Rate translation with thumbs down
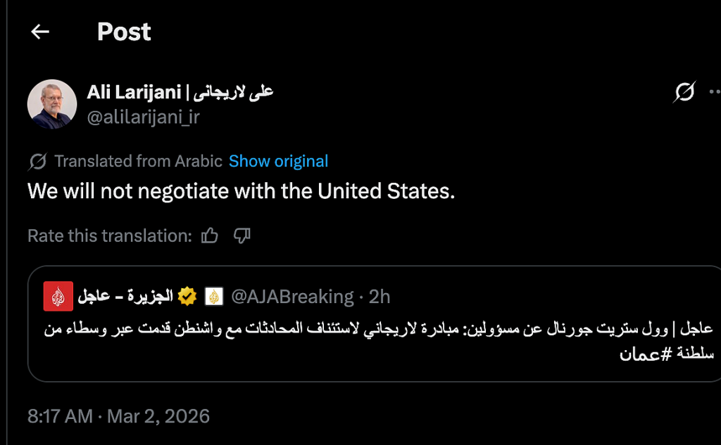 tap(242, 236)
